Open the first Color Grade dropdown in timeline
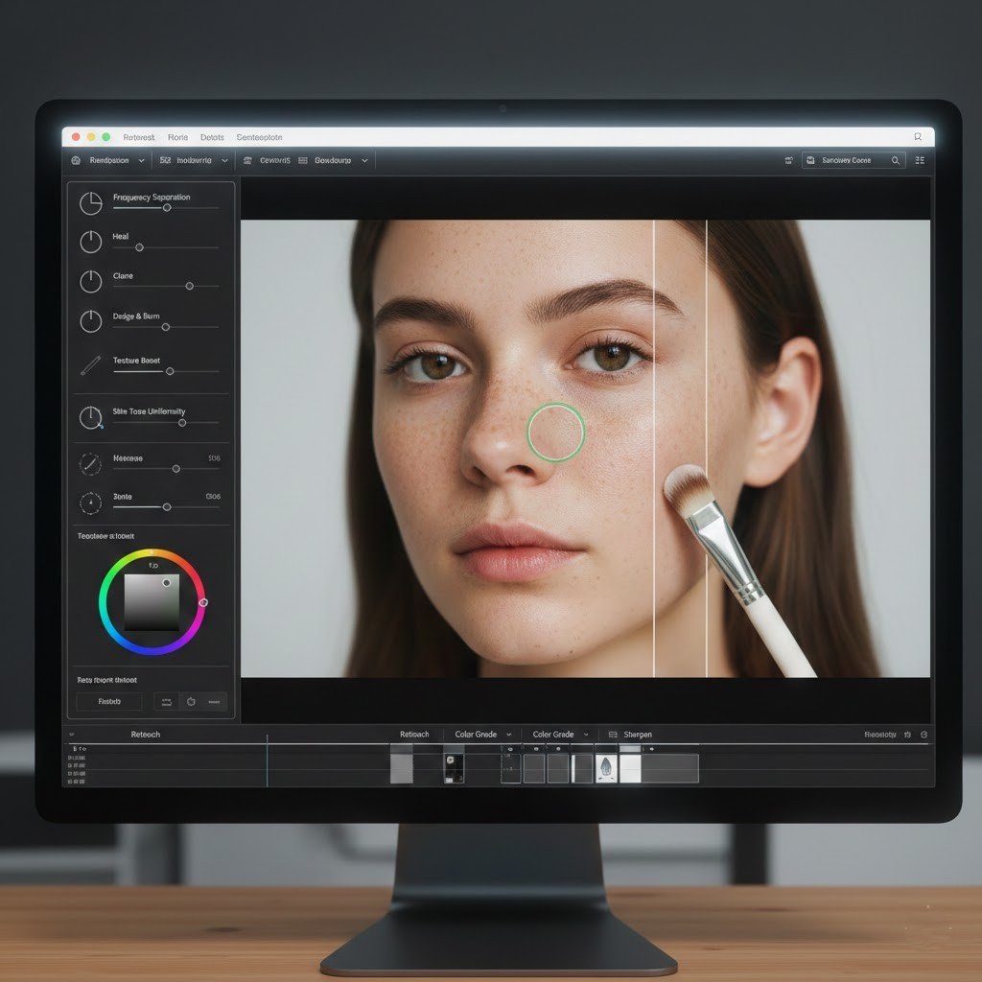Image resolution: width=982 pixels, height=982 pixels. tap(508, 735)
